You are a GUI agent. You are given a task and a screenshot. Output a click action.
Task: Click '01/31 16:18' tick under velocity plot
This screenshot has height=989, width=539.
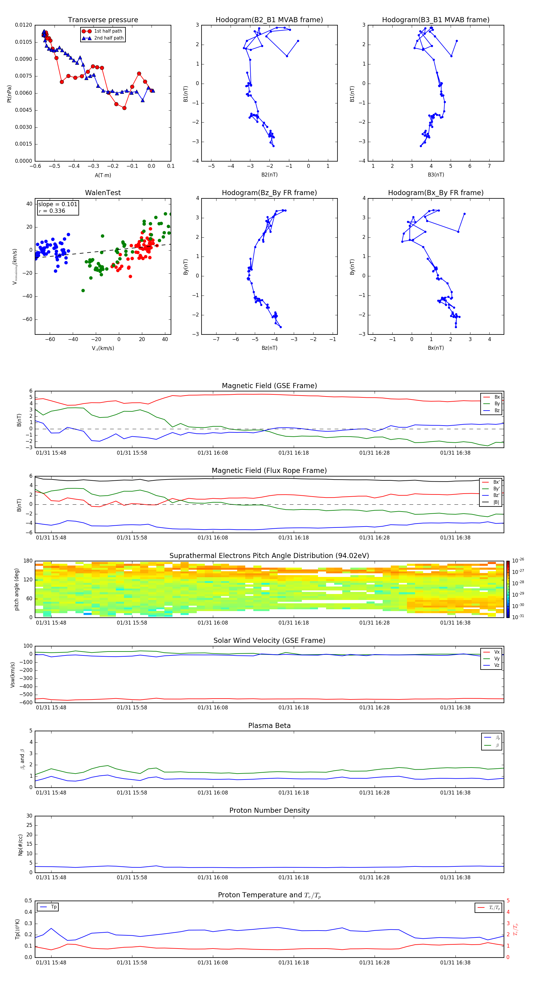point(293,707)
